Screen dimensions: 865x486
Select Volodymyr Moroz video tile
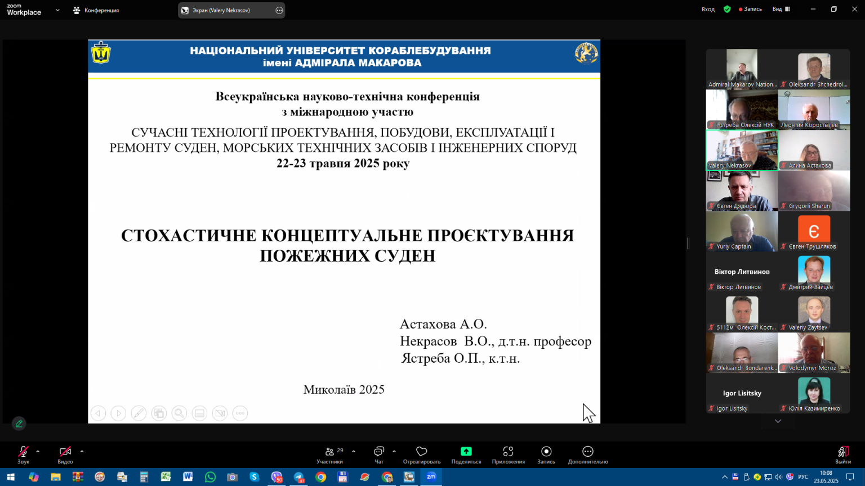[x=814, y=352]
